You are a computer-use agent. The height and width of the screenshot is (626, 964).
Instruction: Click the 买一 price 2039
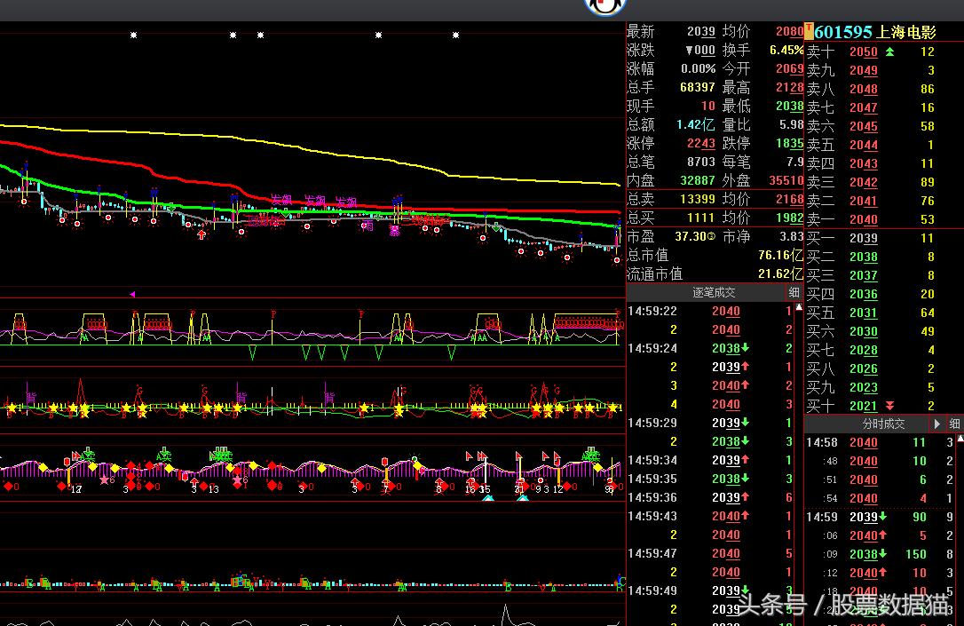tap(863, 238)
